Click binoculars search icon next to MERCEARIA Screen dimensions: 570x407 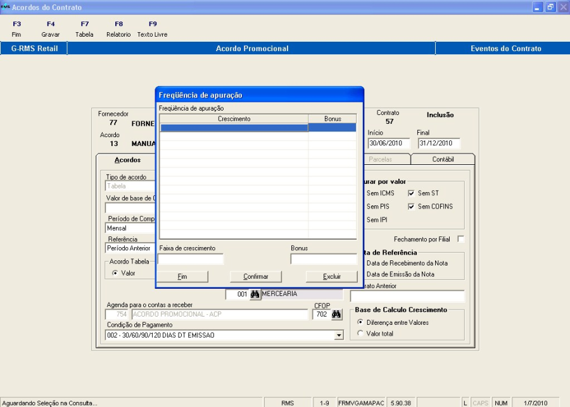[255, 295]
